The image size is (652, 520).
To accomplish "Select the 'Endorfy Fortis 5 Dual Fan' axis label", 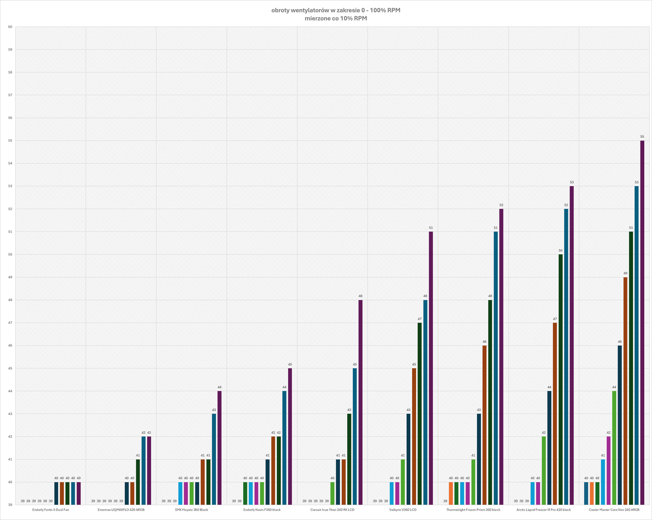I will (x=51, y=510).
